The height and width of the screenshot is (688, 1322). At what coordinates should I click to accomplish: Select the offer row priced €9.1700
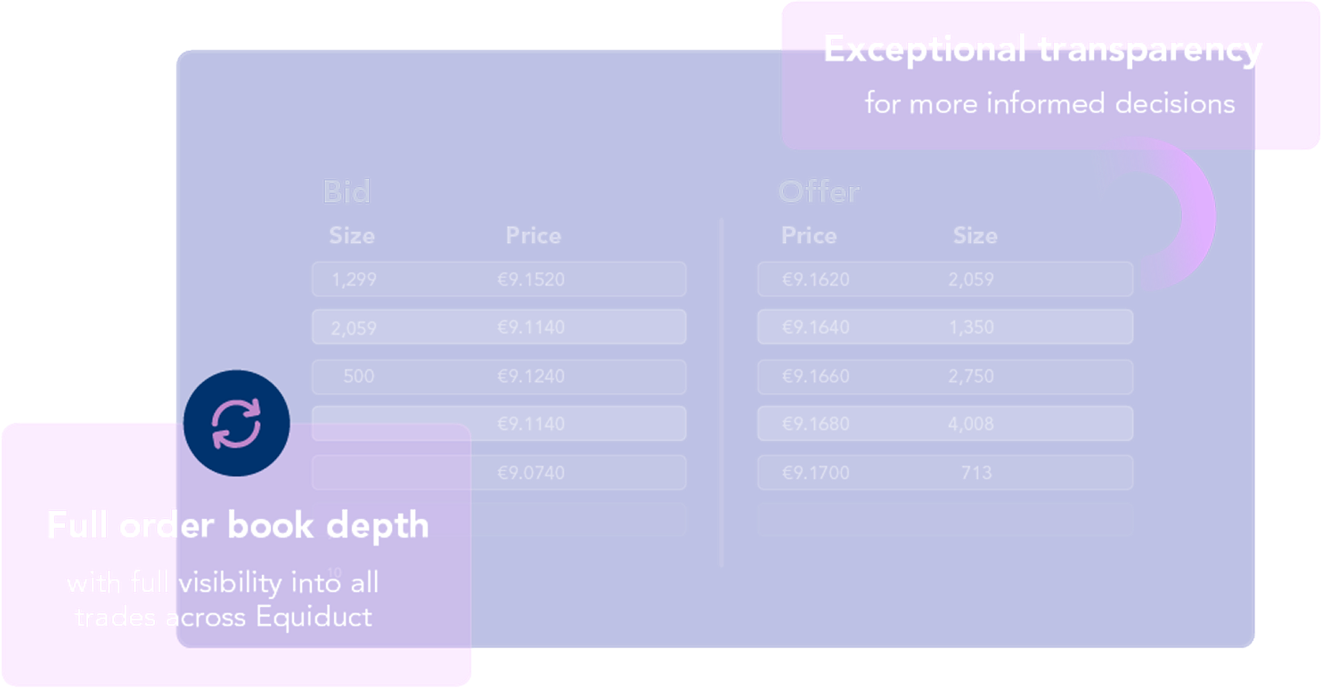coord(945,473)
